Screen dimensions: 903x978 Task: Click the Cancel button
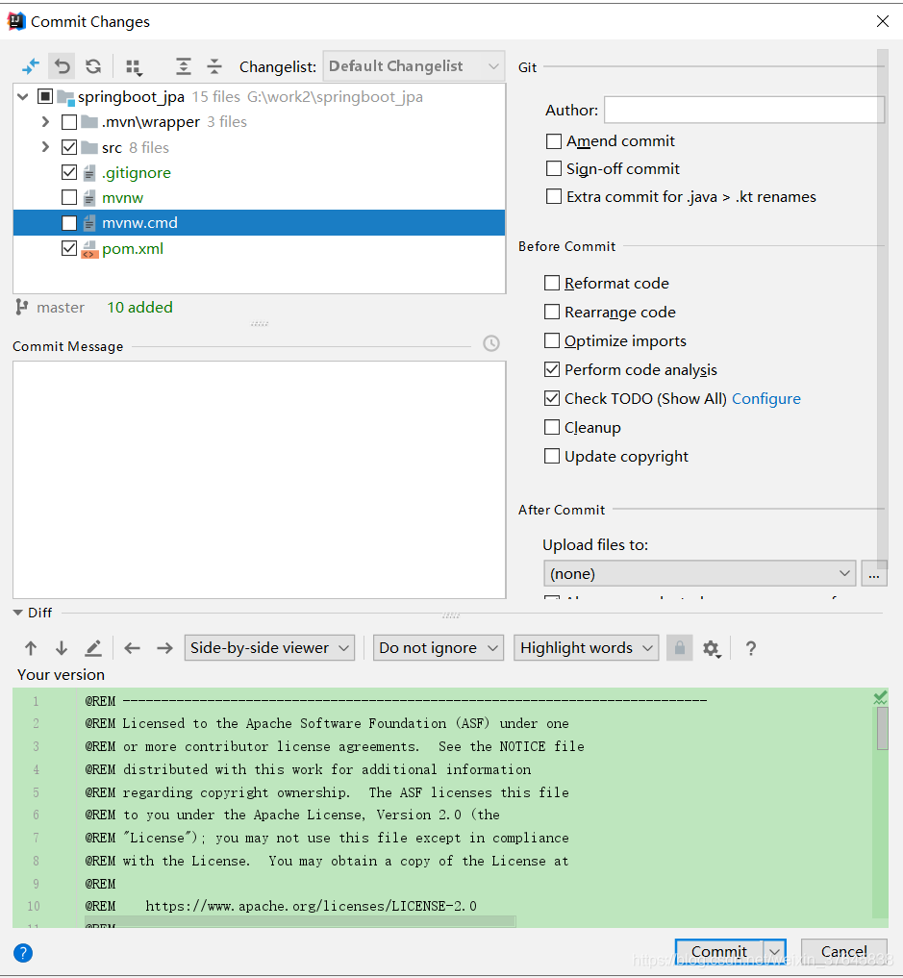[x=843, y=952]
